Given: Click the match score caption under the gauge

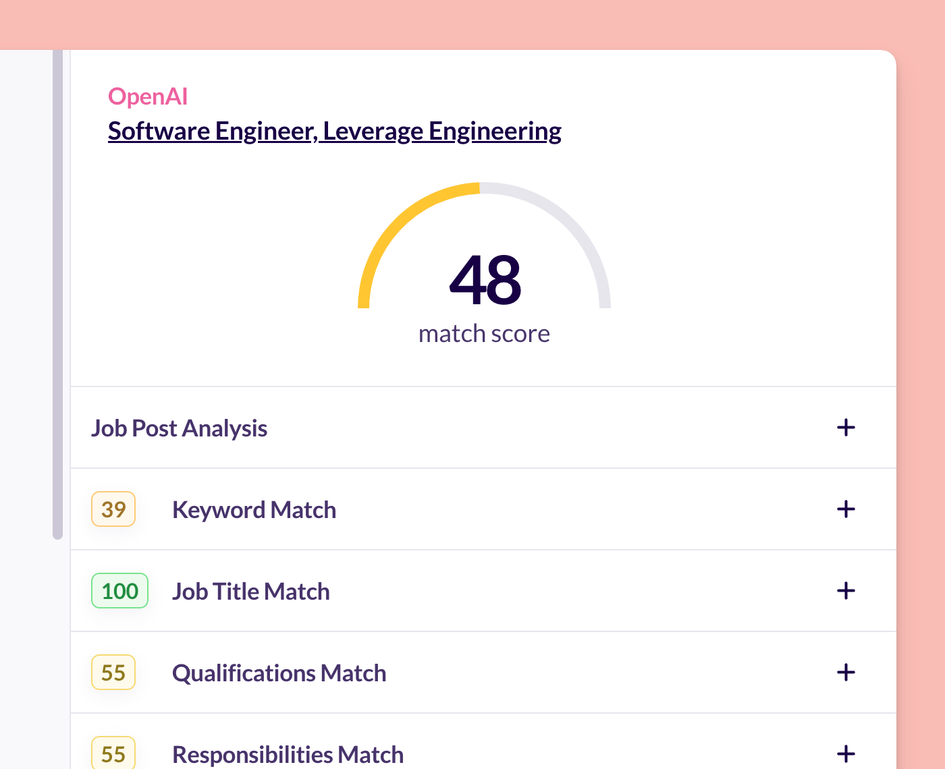Looking at the screenshot, I should 484,334.
